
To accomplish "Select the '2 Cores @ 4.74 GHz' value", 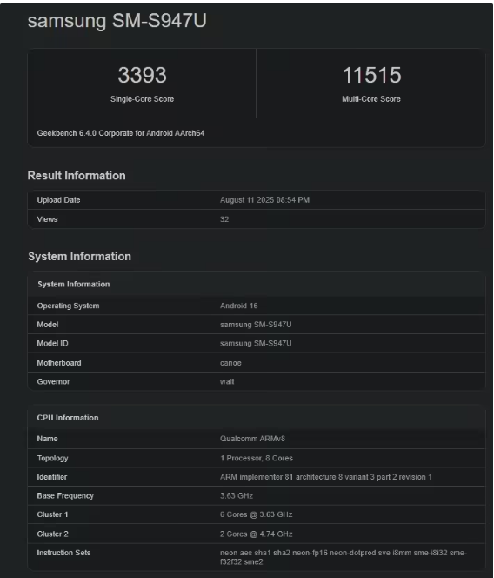I will (256, 534).
